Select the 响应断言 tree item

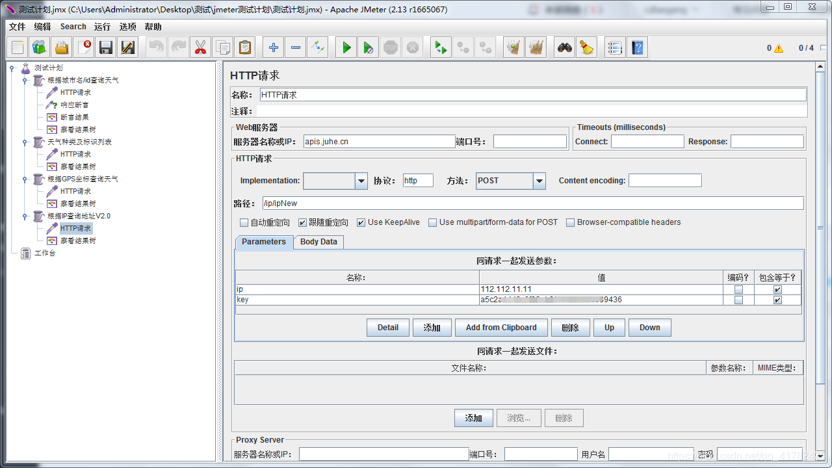75,105
